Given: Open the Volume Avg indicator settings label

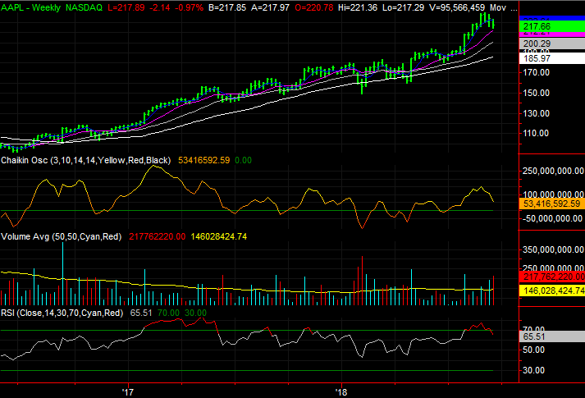Looking at the screenshot, I should [62, 236].
